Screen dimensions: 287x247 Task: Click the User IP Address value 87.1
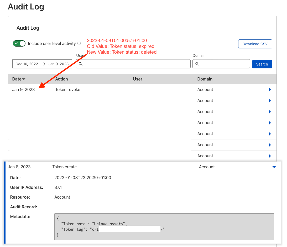coord(58,187)
